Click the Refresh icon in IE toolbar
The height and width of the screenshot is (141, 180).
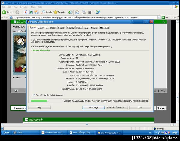coord(31,12)
